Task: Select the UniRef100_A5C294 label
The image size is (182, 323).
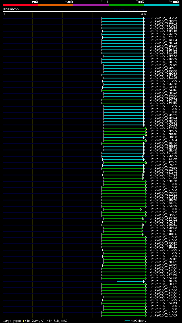Action: click(163, 125)
